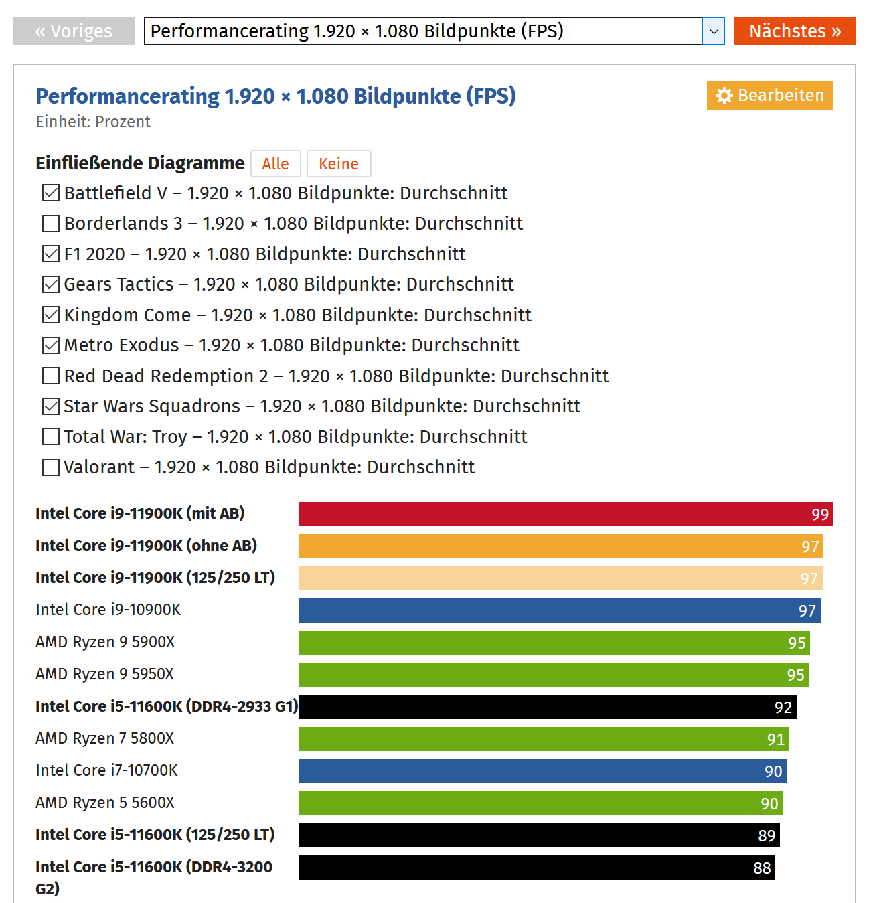
Task: Click label Intel Core i5-11600K (DDR4-2933 G1)
Action: (167, 706)
